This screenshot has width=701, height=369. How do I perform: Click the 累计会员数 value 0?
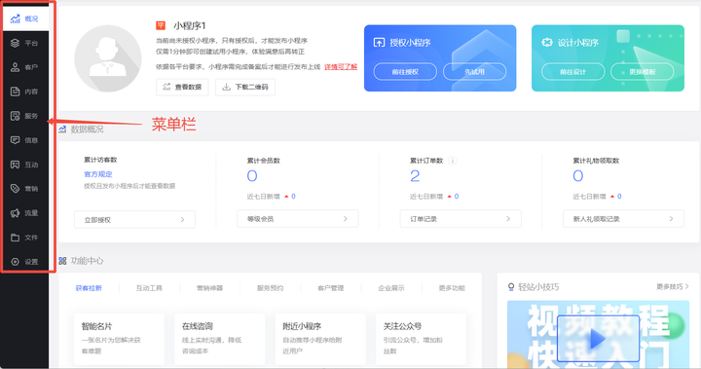pos(252,176)
